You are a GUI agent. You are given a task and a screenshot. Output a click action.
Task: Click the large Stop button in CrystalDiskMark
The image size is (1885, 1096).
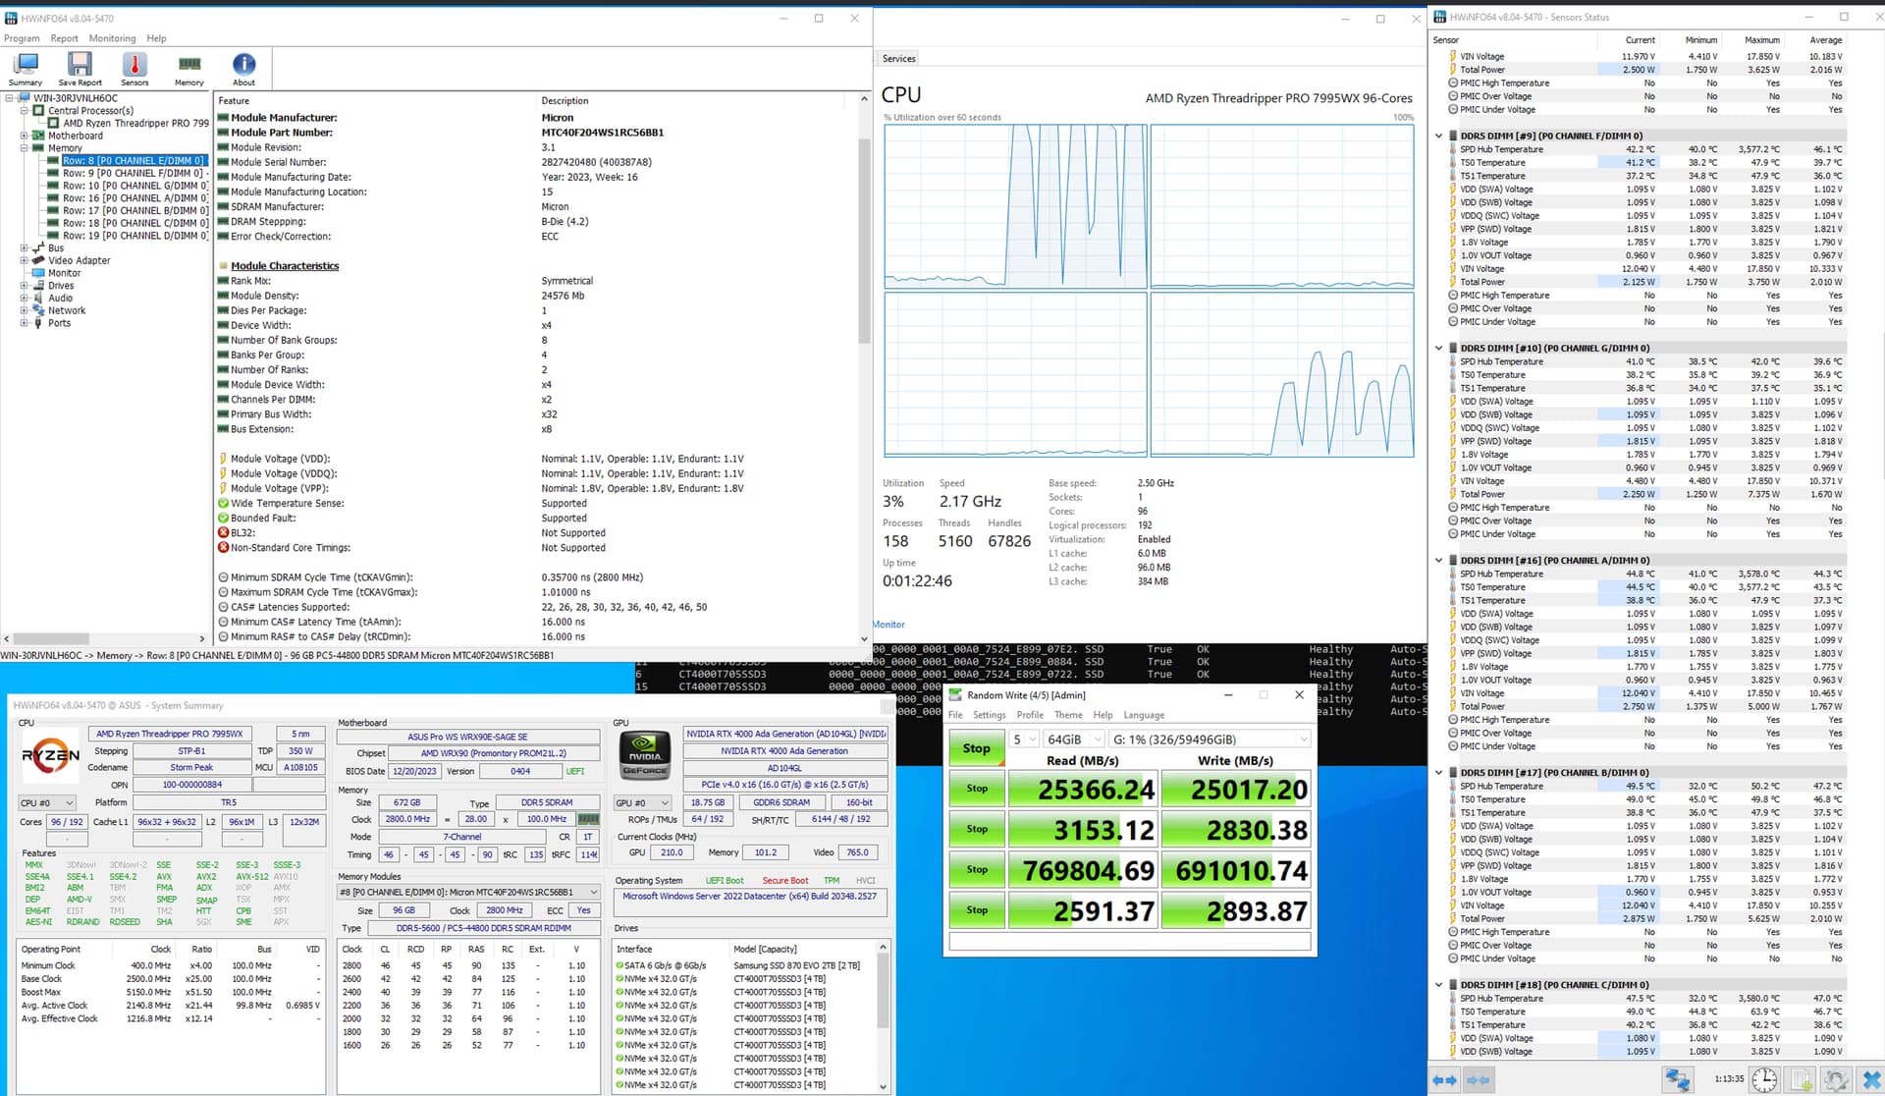[x=976, y=748]
